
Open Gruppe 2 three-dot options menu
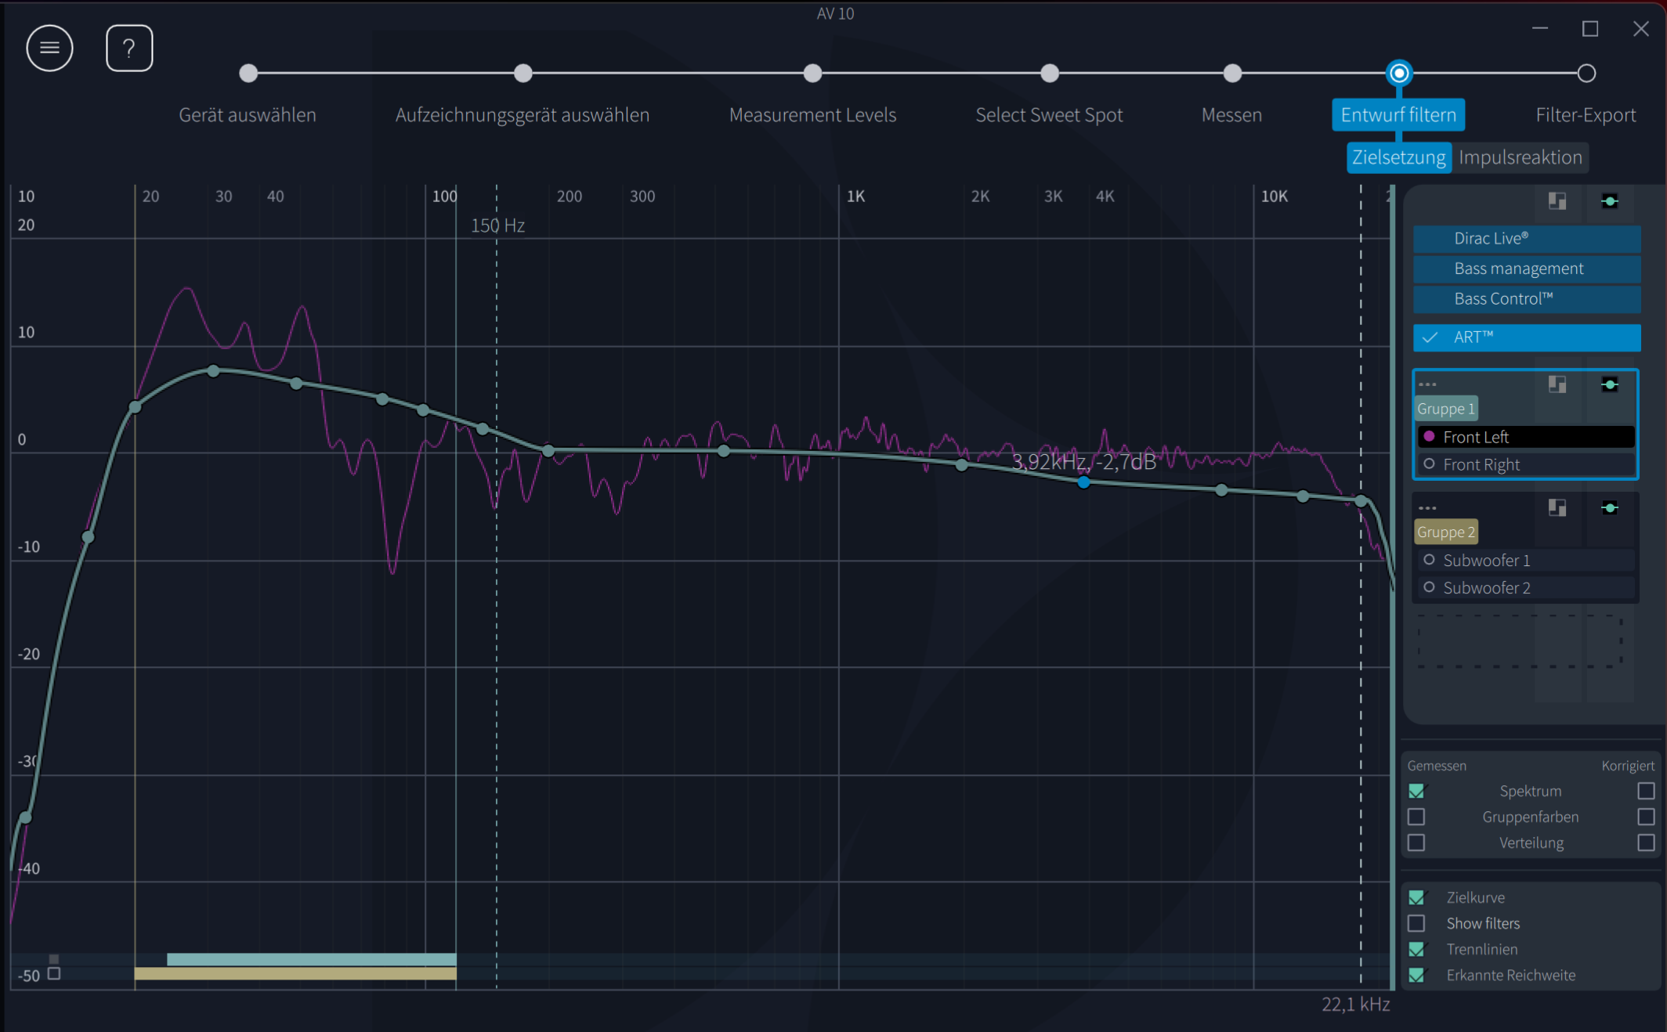pos(1427,508)
